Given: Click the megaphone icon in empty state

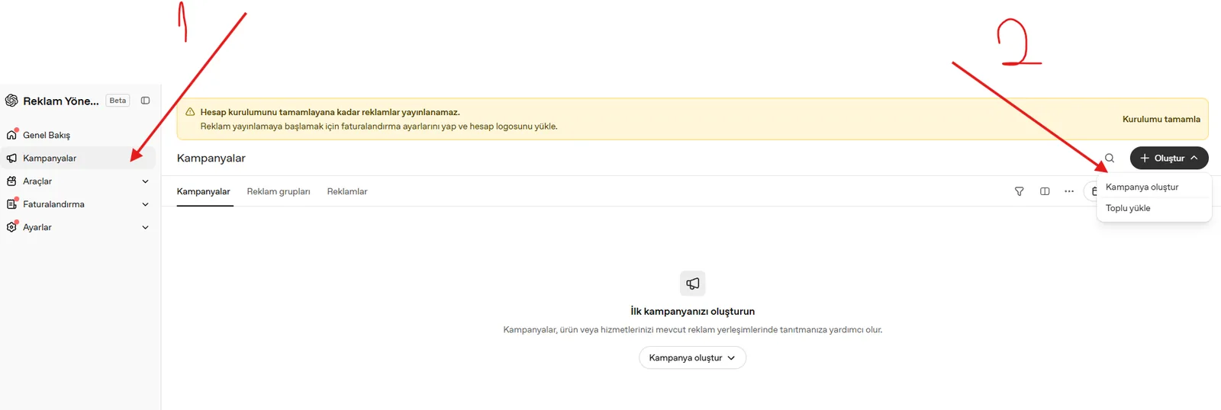Looking at the screenshot, I should (x=693, y=283).
